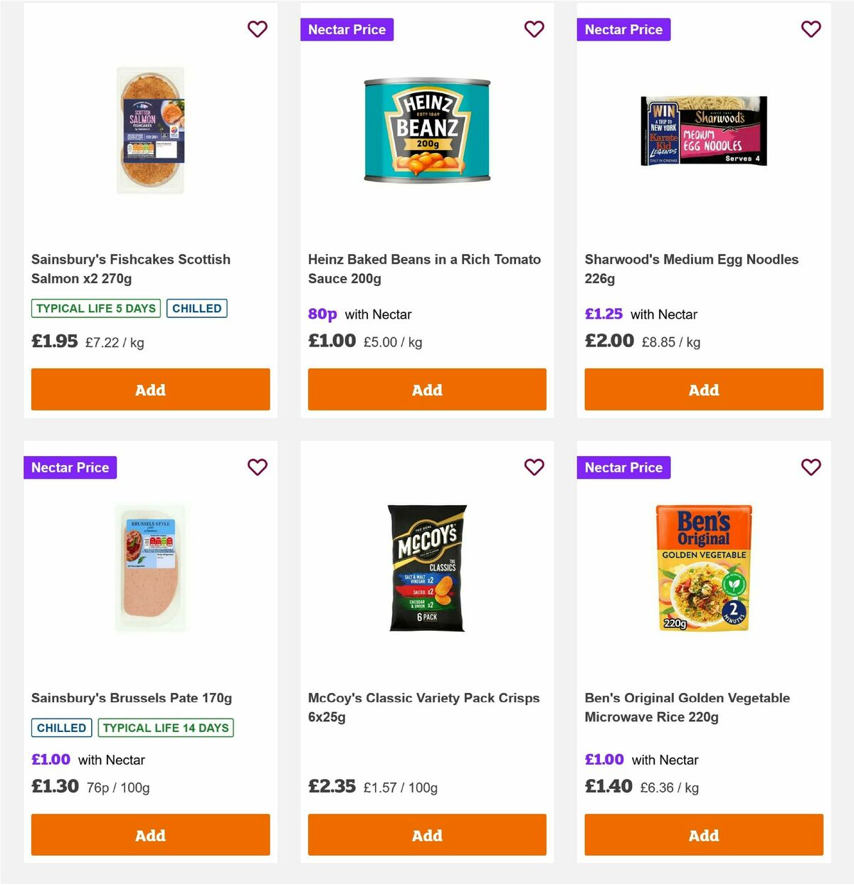Open the Sainsbury's Fishcakes product page

pyautogui.click(x=130, y=269)
